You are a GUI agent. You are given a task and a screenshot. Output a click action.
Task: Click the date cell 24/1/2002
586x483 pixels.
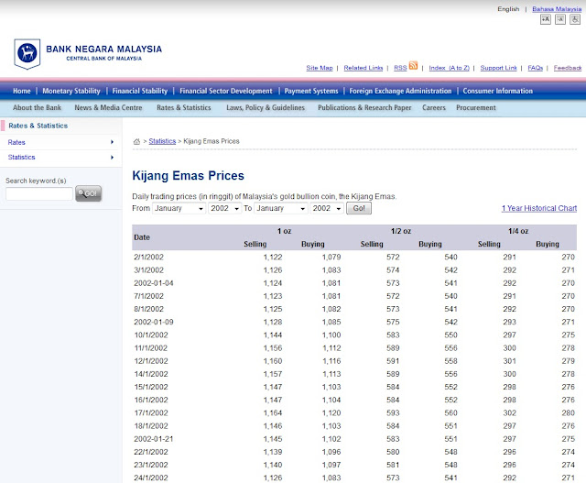coord(151,478)
